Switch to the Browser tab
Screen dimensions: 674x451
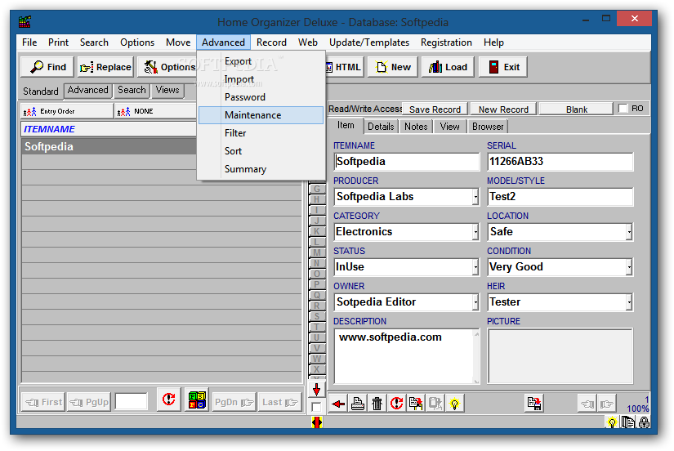click(488, 127)
